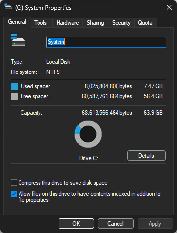Click the 'Free space:' label
177x233 pixels.
tap(35, 96)
